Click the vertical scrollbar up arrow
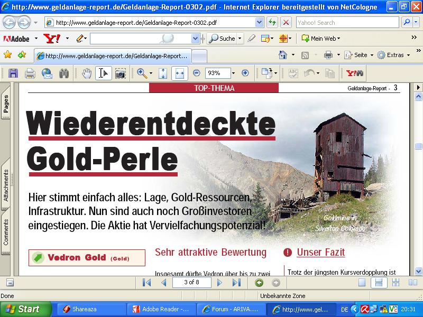Screen dimensions: 423x317 tap(418, 97)
